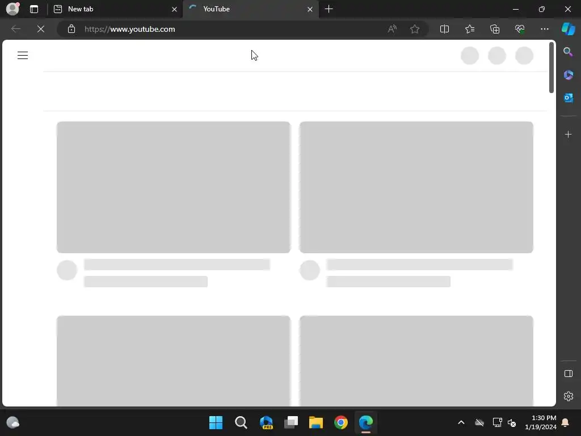
Task: Open Collections panel
Action: pos(495,29)
